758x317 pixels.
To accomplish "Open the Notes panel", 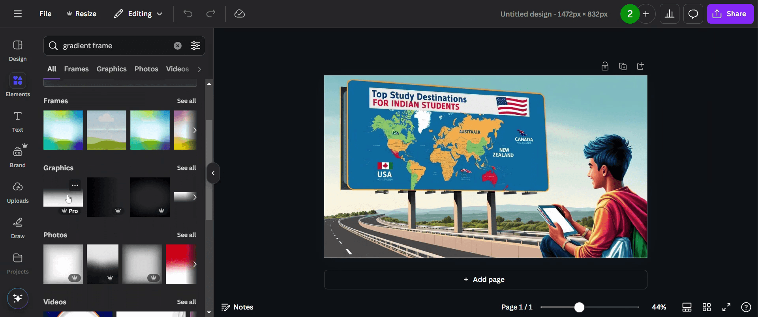I will pos(237,307).
